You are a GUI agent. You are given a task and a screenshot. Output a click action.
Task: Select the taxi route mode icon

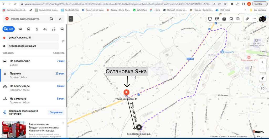(62, 29)
